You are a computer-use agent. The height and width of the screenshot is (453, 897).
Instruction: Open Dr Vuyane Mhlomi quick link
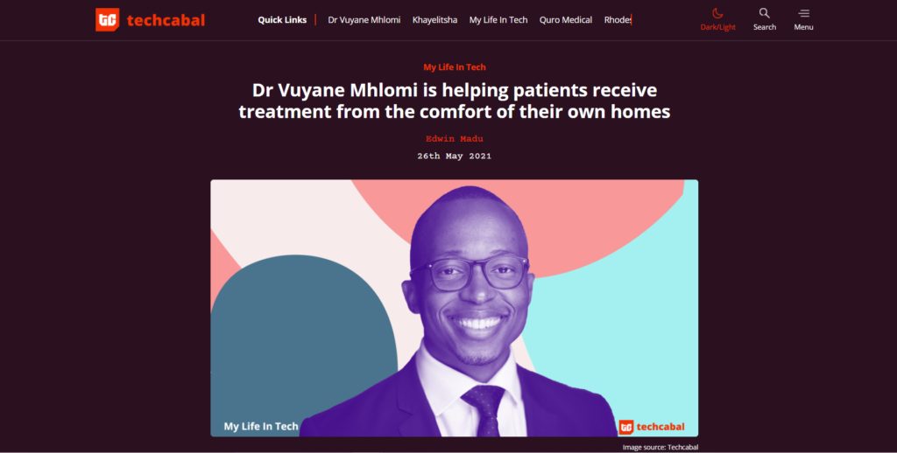[364, 20]
